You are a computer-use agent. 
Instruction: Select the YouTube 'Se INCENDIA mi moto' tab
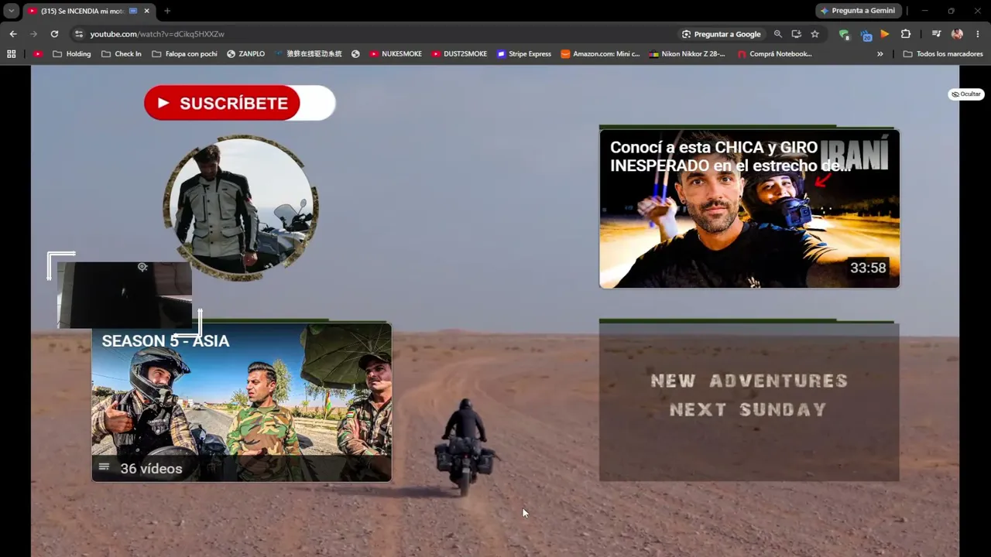(88, 11)
